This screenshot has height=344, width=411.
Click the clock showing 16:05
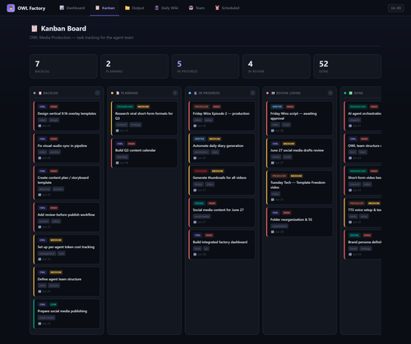point(396,8)
